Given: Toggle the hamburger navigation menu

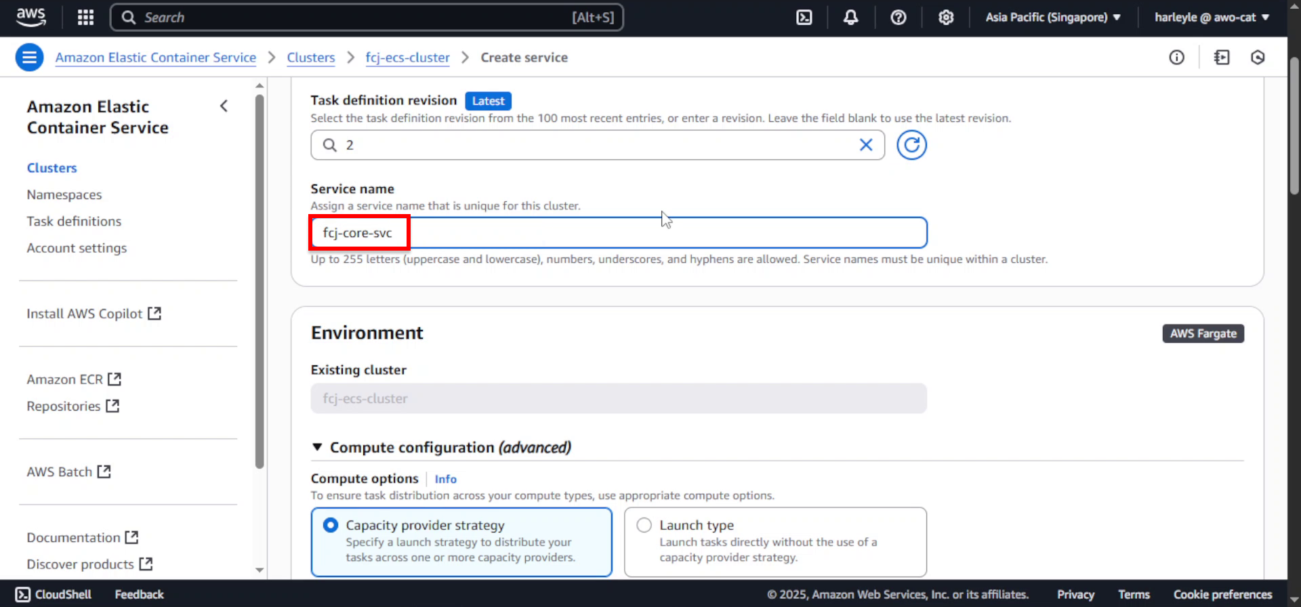Looking at the screenshot, I should coord(29,58).
